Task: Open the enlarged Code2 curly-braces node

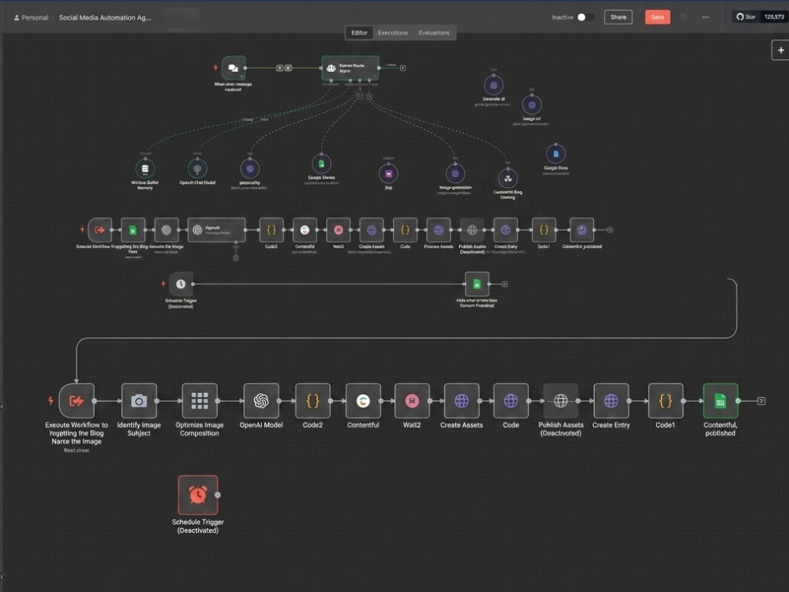Action: coord(313,401)
